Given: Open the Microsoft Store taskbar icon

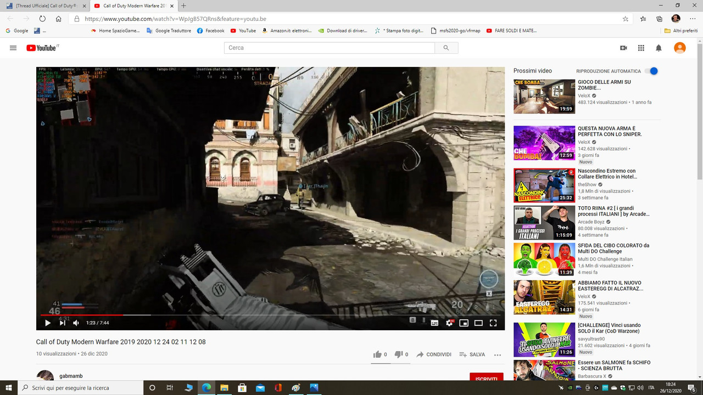Looking at the screenshot, I should [242, 388].
